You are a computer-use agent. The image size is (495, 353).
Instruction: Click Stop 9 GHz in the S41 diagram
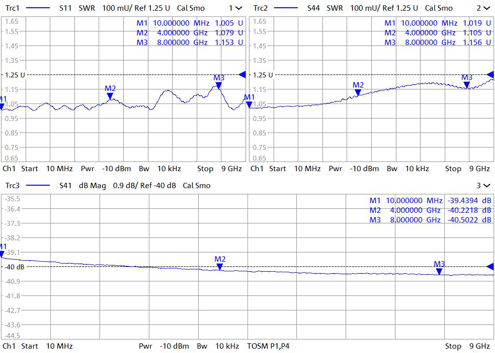467,346
